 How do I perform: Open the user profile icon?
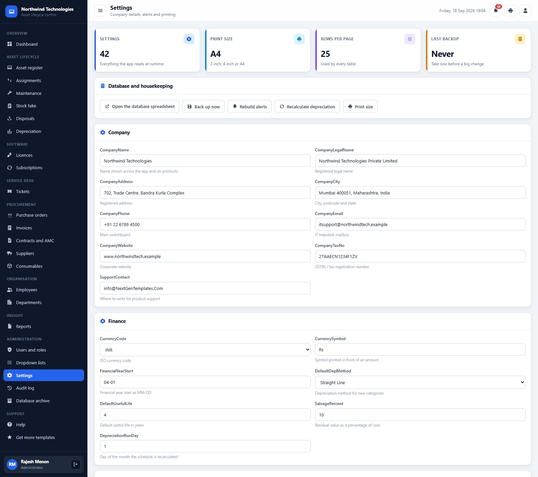(525, 11)
